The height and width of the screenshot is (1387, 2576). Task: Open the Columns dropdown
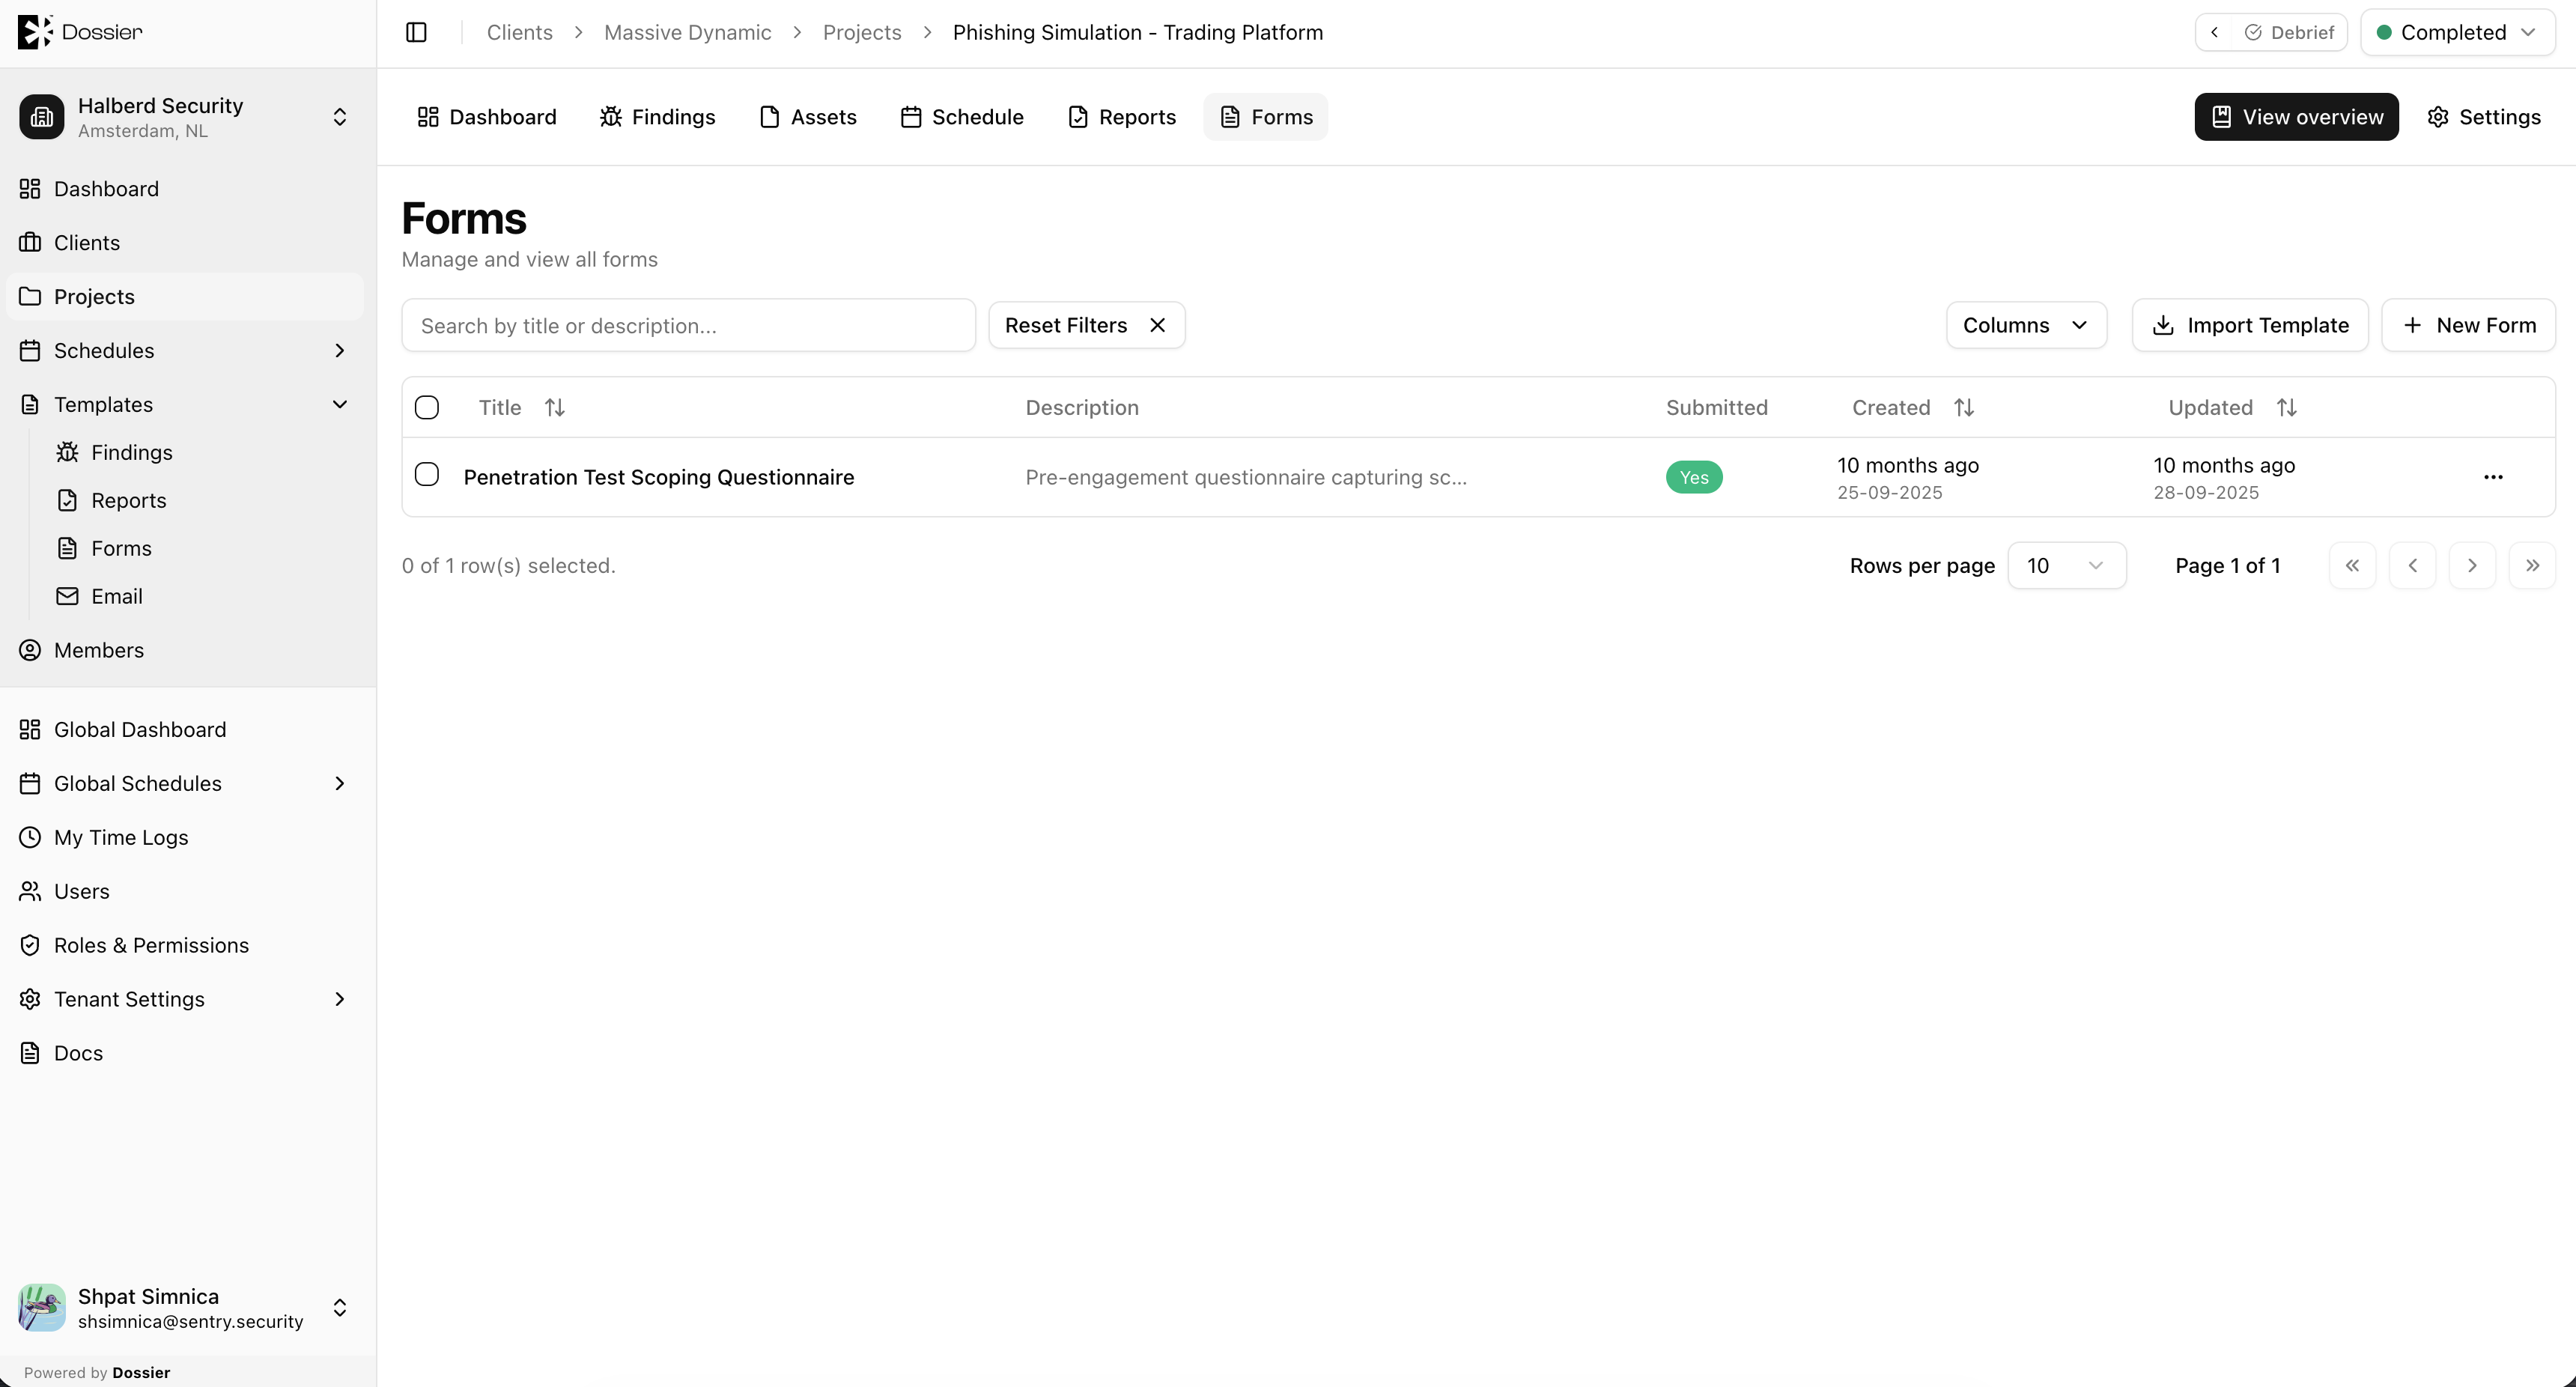[2026, 325]
